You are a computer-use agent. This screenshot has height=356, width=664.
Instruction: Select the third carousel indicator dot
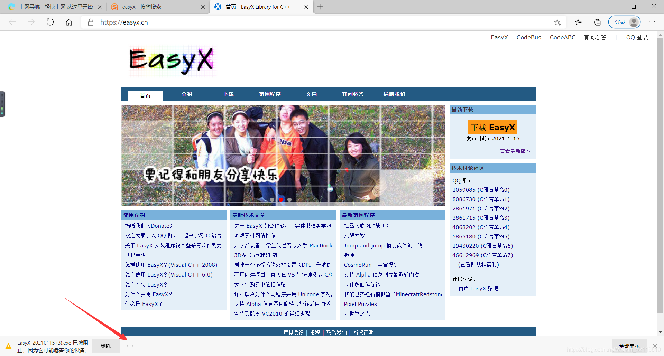289,199
